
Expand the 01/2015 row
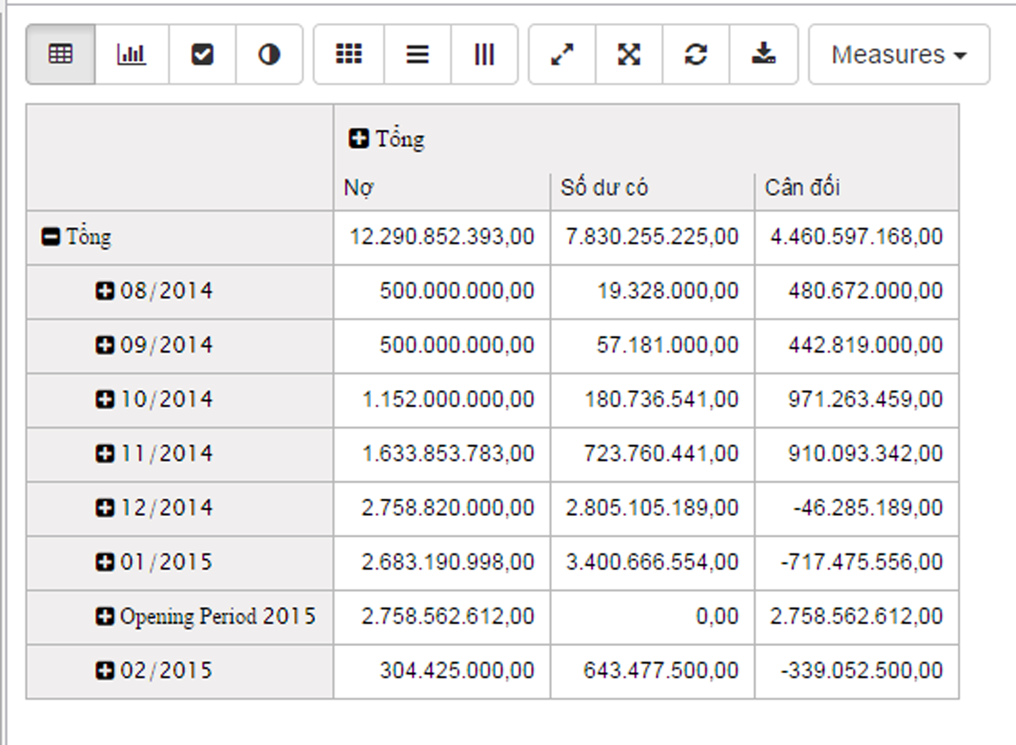(x=104, y=561)
